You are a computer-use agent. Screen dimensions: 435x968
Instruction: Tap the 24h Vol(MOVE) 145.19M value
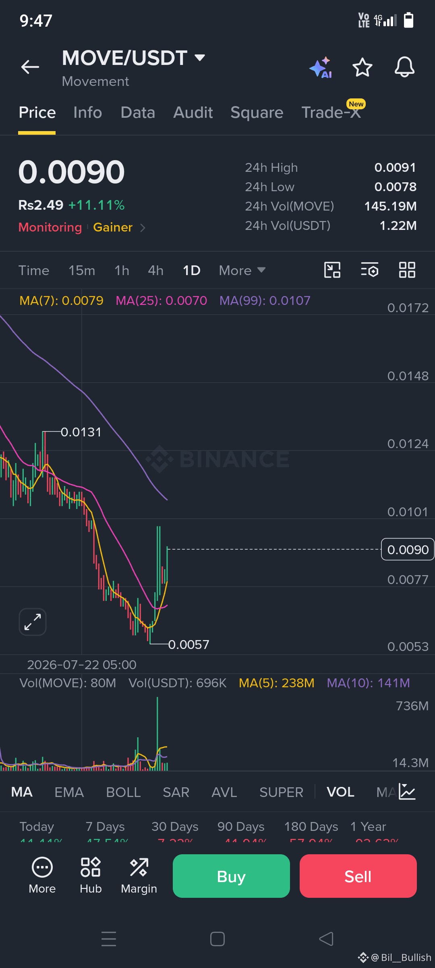click(390, 206)
